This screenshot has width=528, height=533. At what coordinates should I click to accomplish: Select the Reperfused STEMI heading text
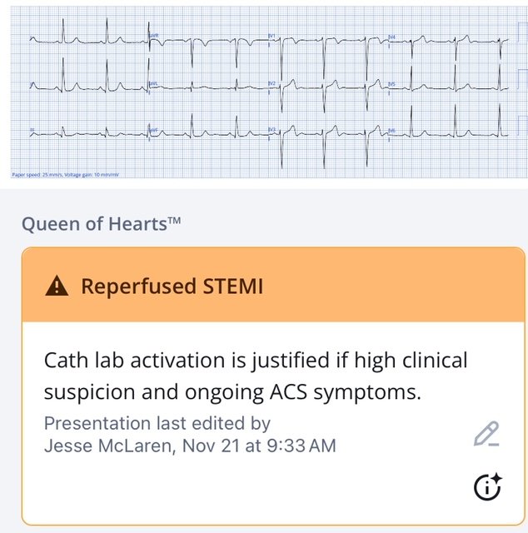point(172,286)
